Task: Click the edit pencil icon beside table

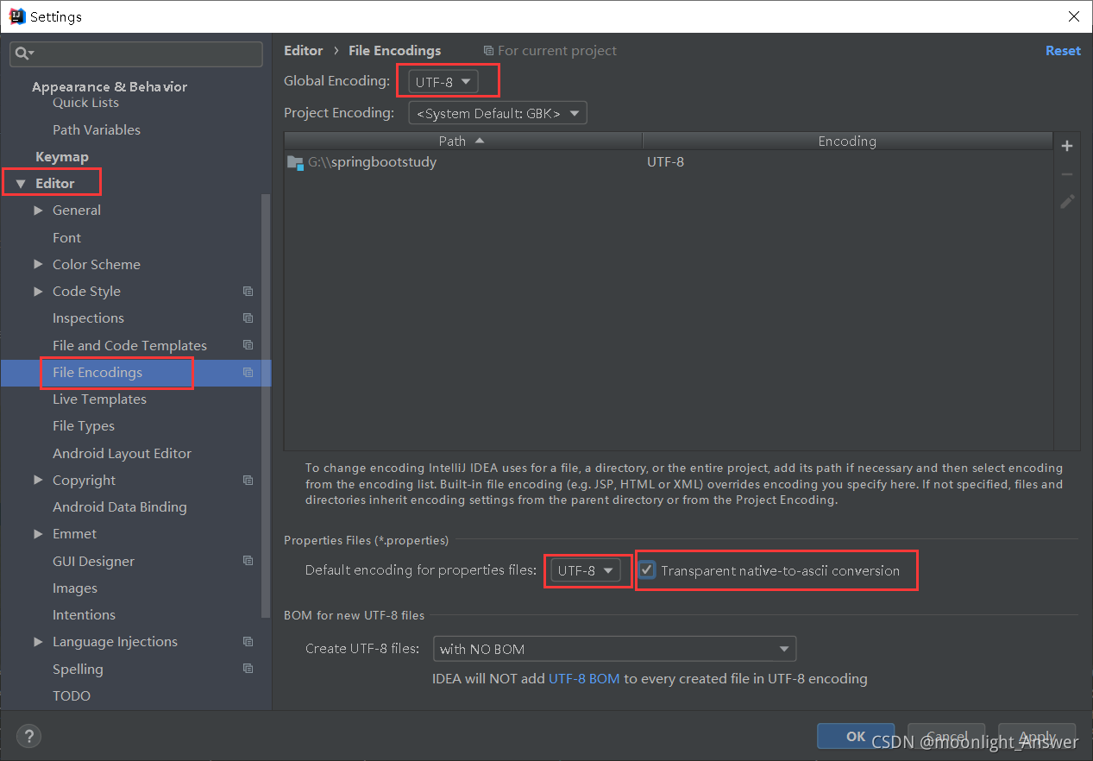Action: click(1067, 202)
